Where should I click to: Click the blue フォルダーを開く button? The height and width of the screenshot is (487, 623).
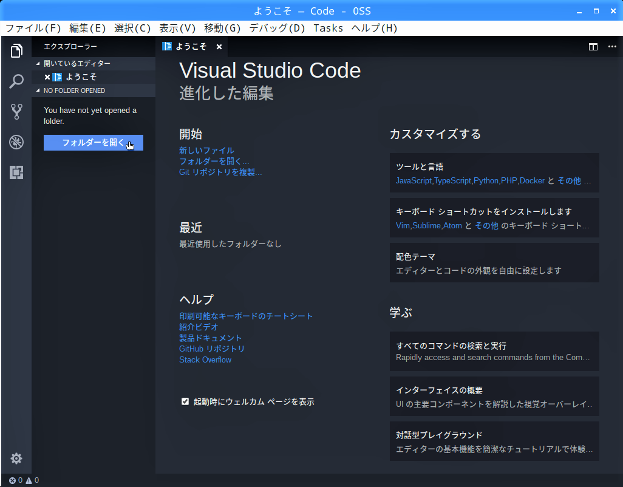click(x=94, y=143)
